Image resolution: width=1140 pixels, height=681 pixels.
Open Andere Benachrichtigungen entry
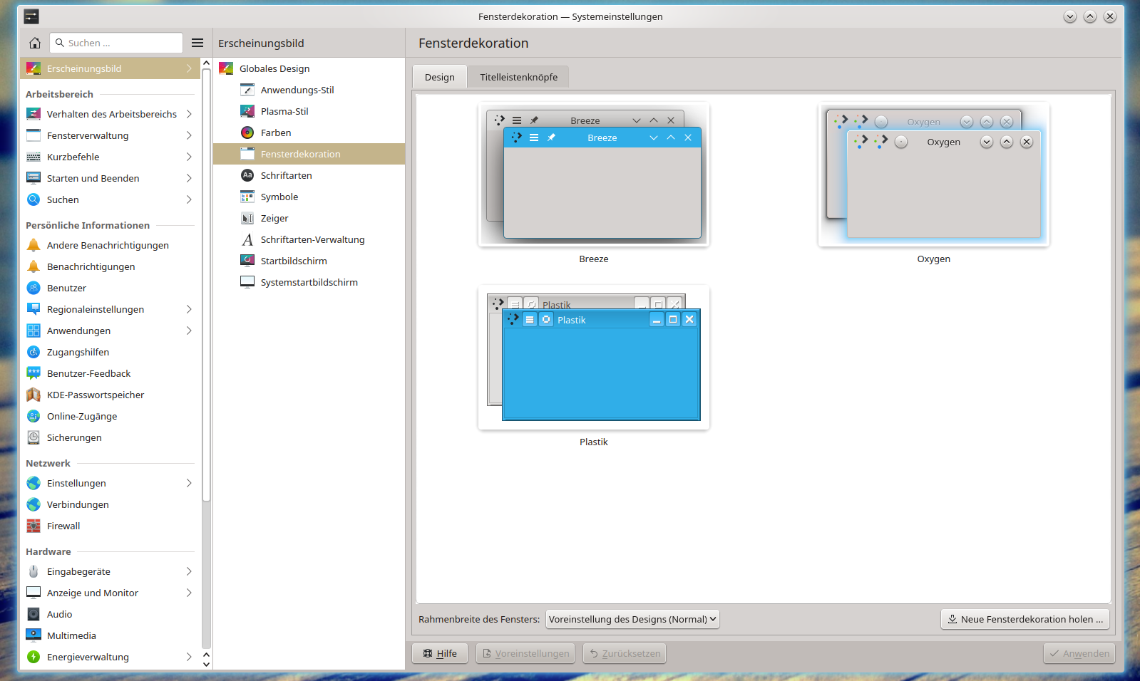tap(110, 245)
